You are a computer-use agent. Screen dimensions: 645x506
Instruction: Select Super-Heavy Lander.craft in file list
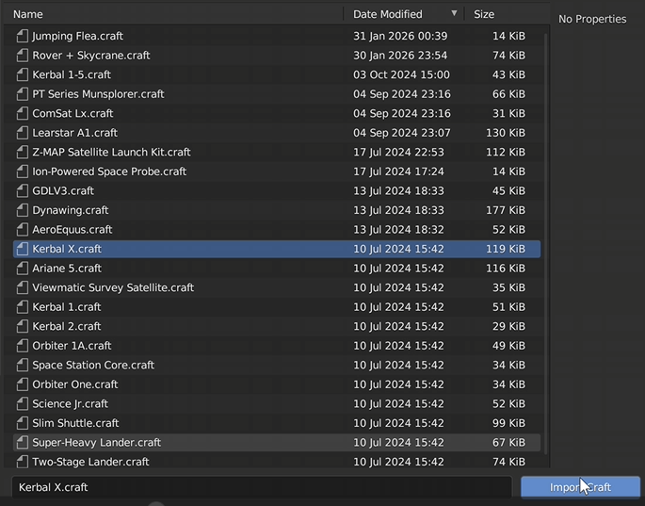pyautogui.click(x=96, y=443)
